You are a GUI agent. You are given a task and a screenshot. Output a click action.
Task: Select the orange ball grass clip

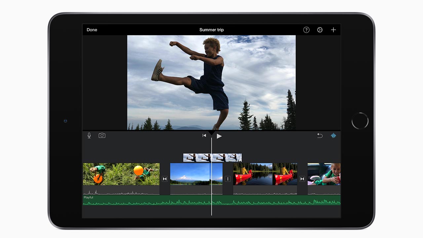(121, 178)
